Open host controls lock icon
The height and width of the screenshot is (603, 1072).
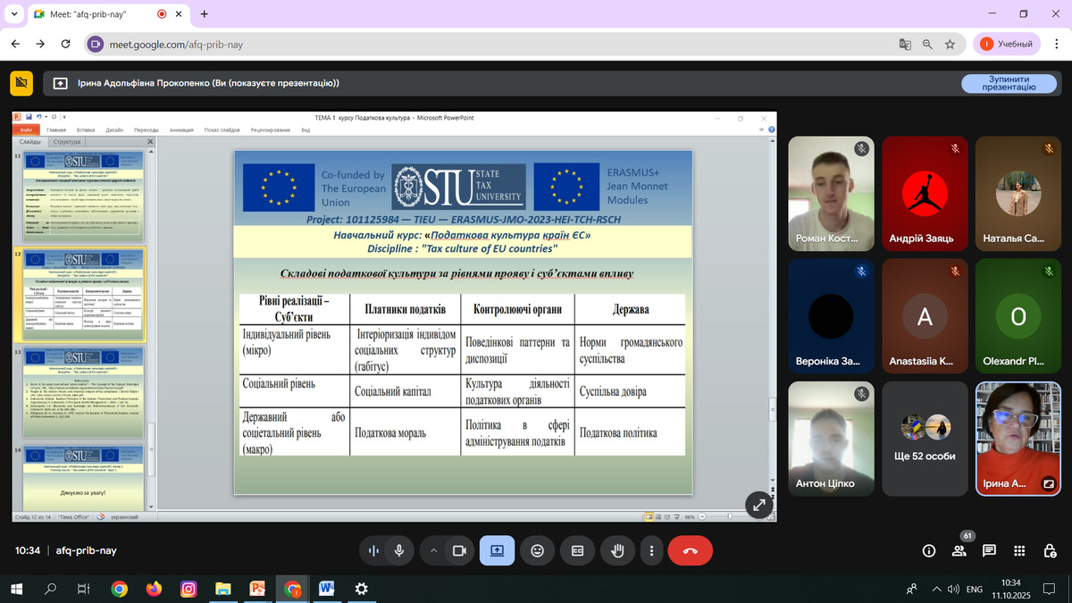(x=1049, y=551)
